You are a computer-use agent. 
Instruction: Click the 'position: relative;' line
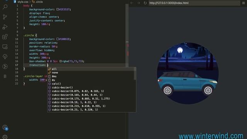pos(43,43)
